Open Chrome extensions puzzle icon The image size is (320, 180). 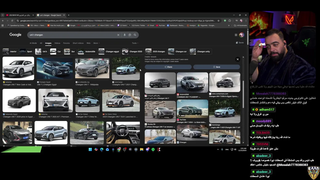230,21
